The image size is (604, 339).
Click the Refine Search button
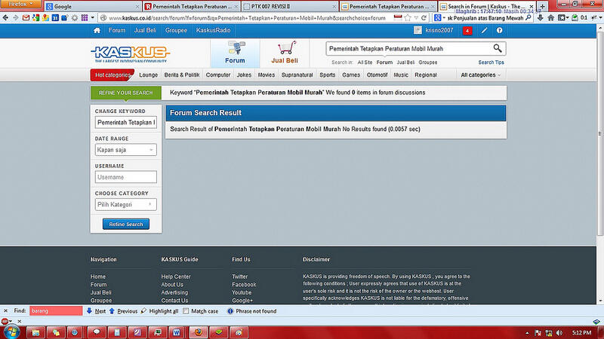[126, 224]
